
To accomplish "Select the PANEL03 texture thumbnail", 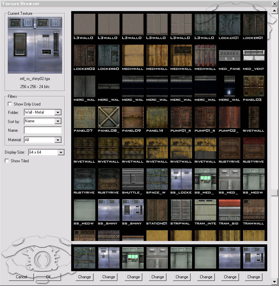I will point(253,86).
